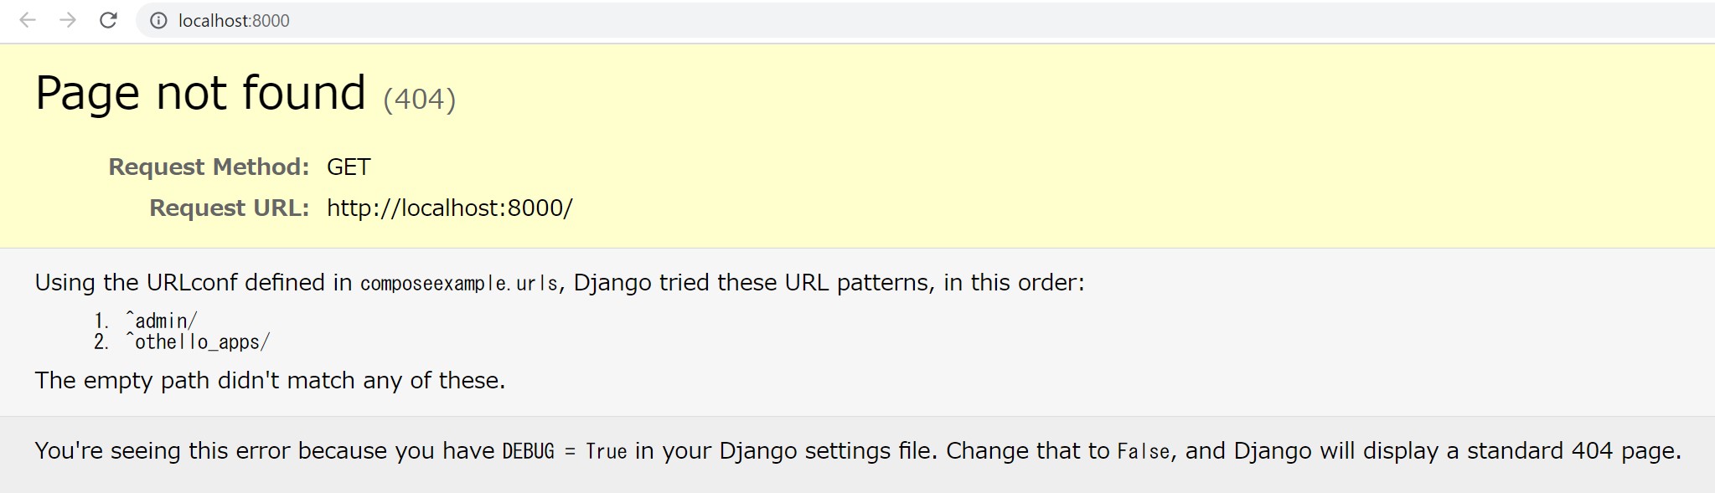Click the False code word in explanation

click(x=1143, y=451)
